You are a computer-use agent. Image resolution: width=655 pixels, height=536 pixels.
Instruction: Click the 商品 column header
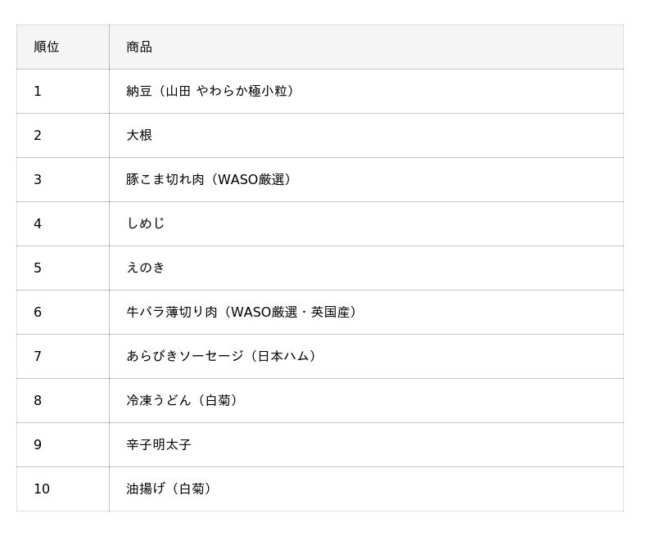(366, 47)
